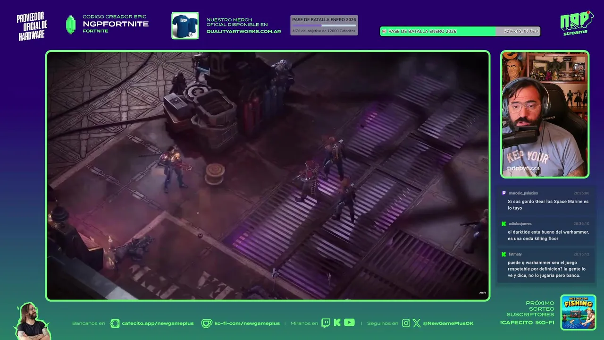Click the cartoon host avatar at bottom left

pyautogui.click(x=32, y=321)
